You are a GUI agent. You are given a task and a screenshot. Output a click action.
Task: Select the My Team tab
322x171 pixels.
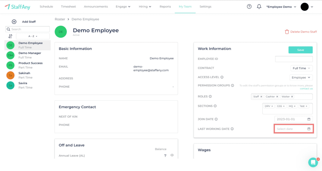(x=185, y=7)
